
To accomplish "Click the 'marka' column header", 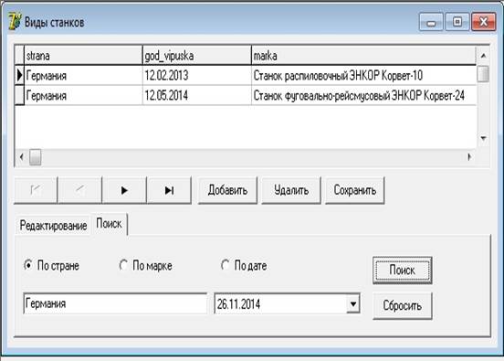I will [x=363, y=56].
